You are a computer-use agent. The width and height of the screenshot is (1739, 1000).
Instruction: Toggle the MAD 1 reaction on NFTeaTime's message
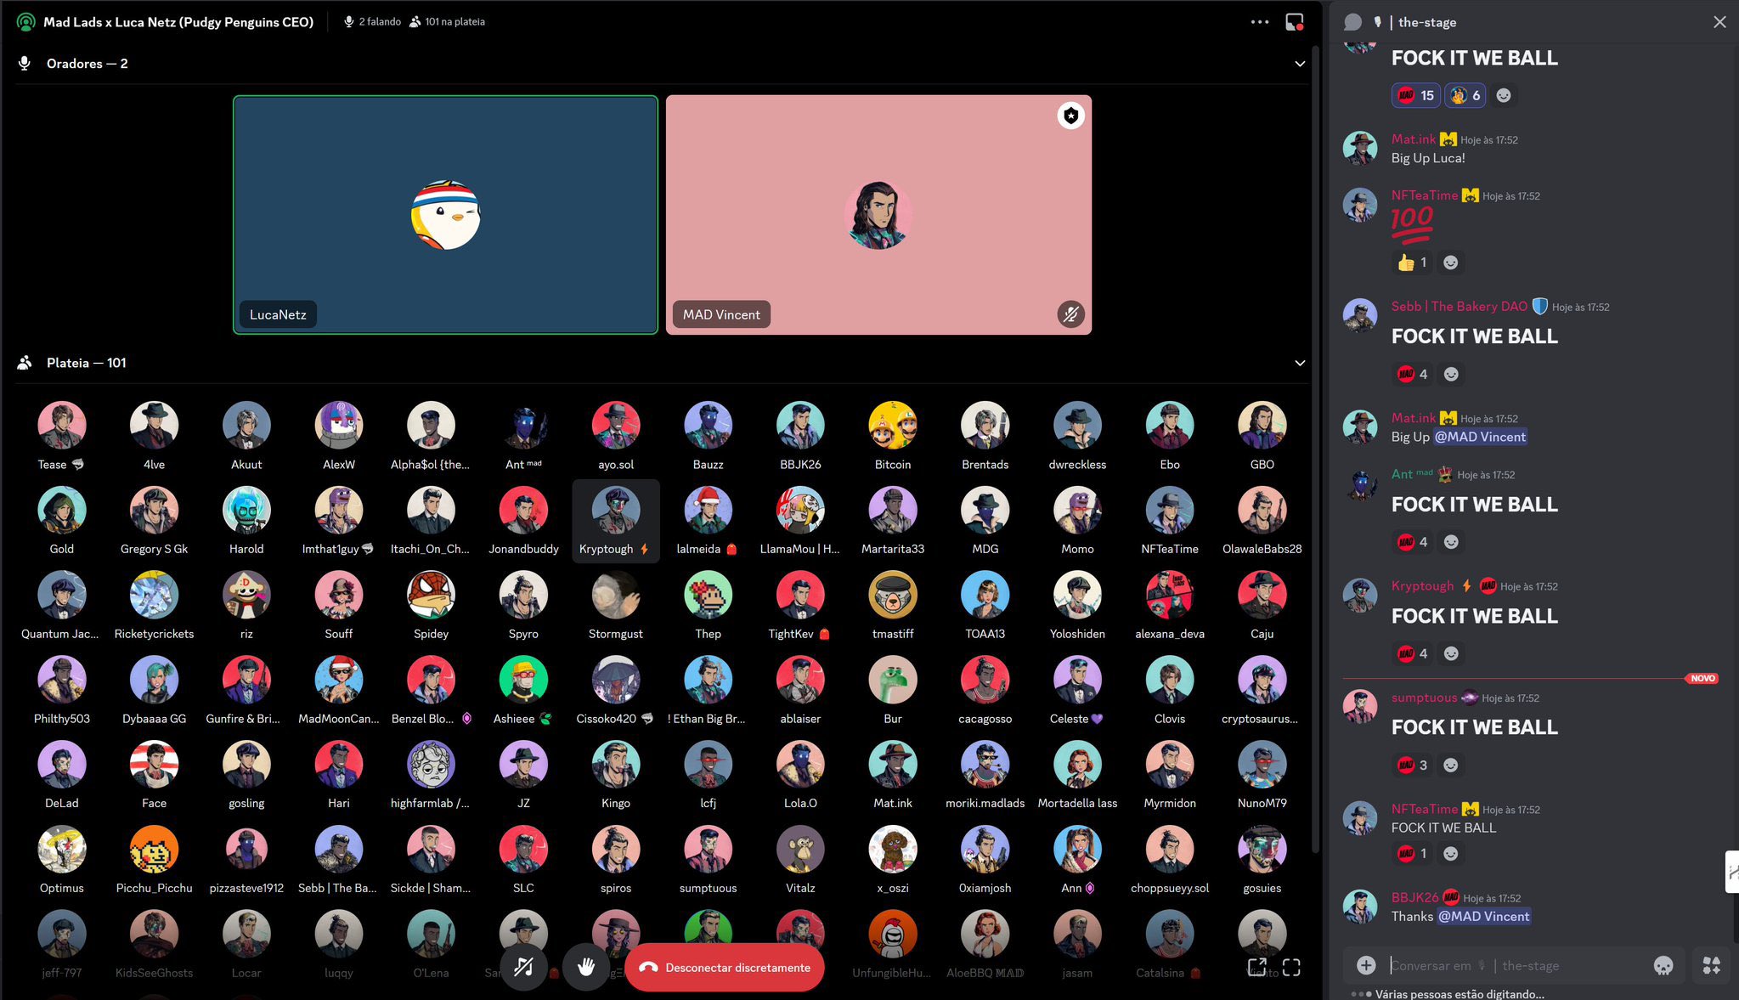[x=1412, y=853]
